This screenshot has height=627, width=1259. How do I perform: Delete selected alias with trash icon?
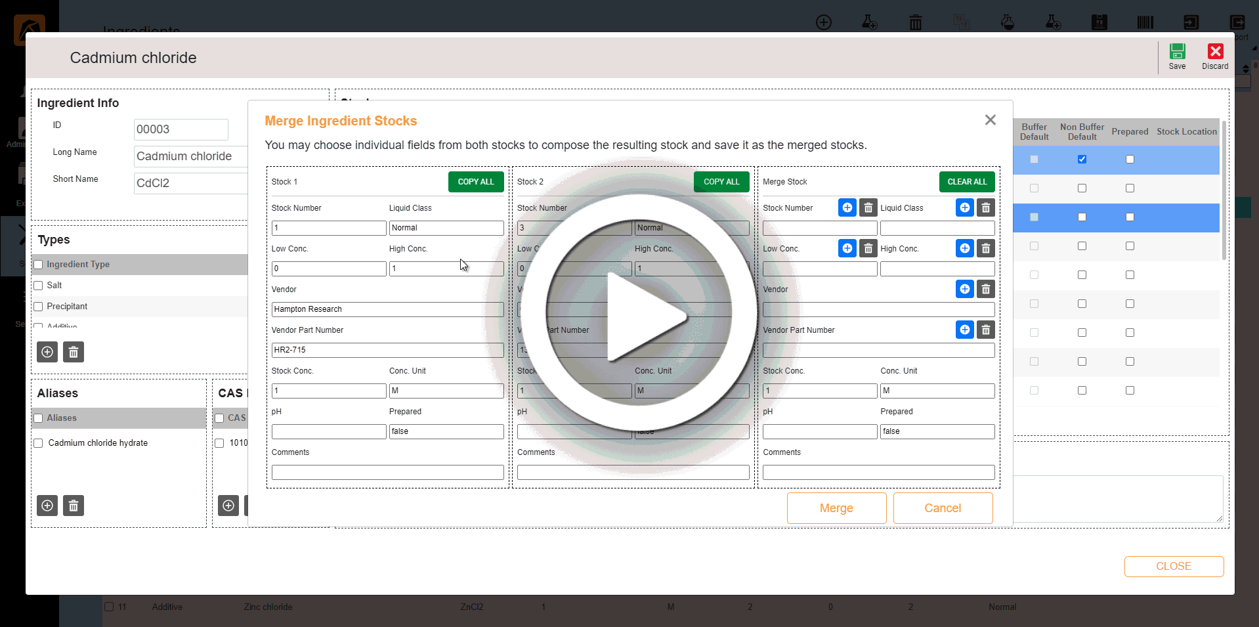[74, 506]
